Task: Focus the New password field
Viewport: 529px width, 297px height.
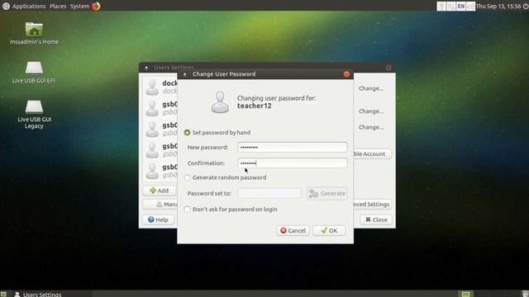Action: (292, 147)
